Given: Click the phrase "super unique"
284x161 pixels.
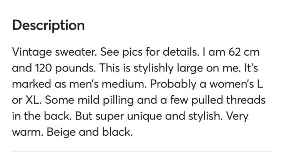Looking at the screenshot, I should pyautogui.click(x=129, y=116).
